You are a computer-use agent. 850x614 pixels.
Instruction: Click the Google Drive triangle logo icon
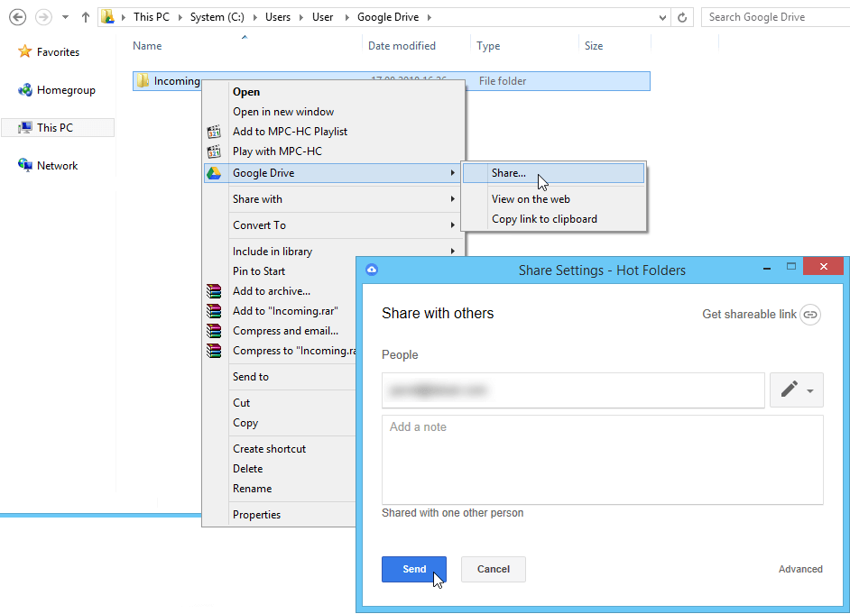click(x=214, y=173)
